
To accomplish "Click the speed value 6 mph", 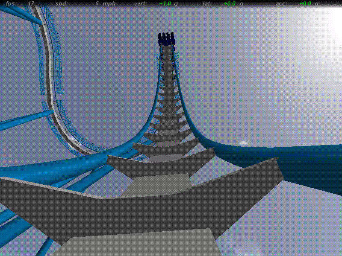I will [106, 4].
